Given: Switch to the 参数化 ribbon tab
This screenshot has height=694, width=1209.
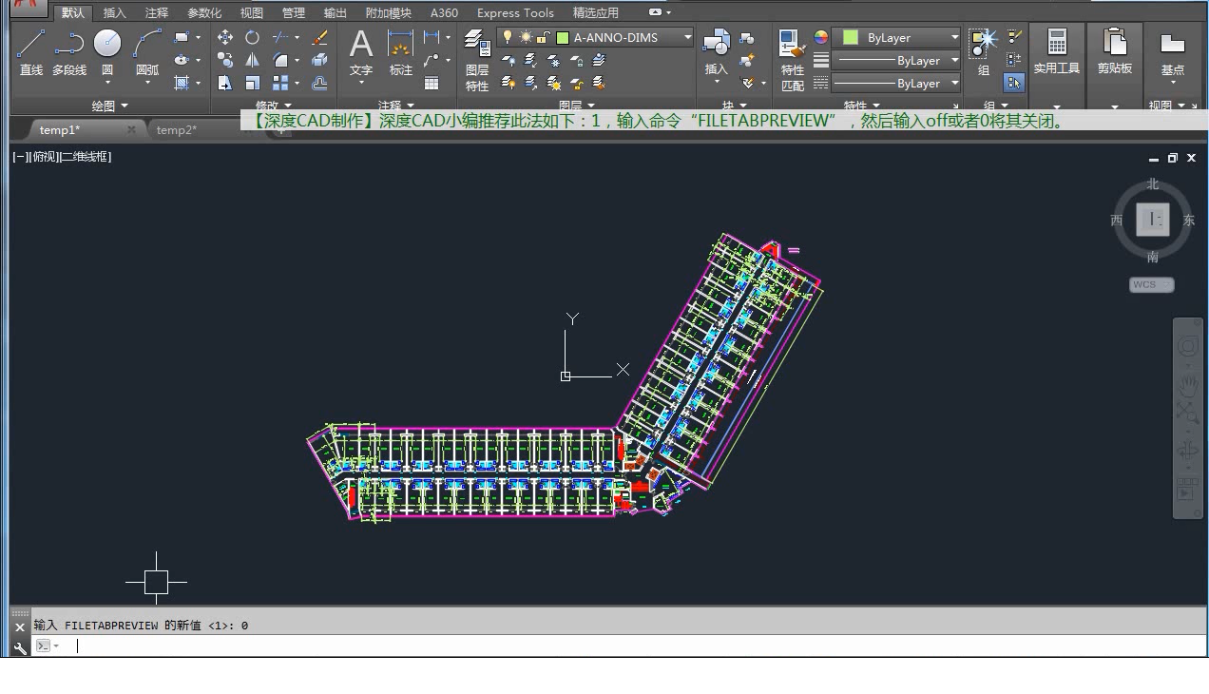Looking at the screenshot, I should coord(204,12).
